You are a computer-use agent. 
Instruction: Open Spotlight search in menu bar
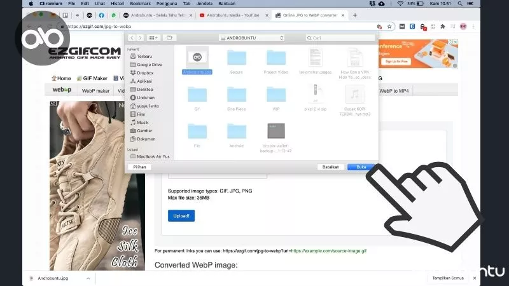tap(460, 4)
